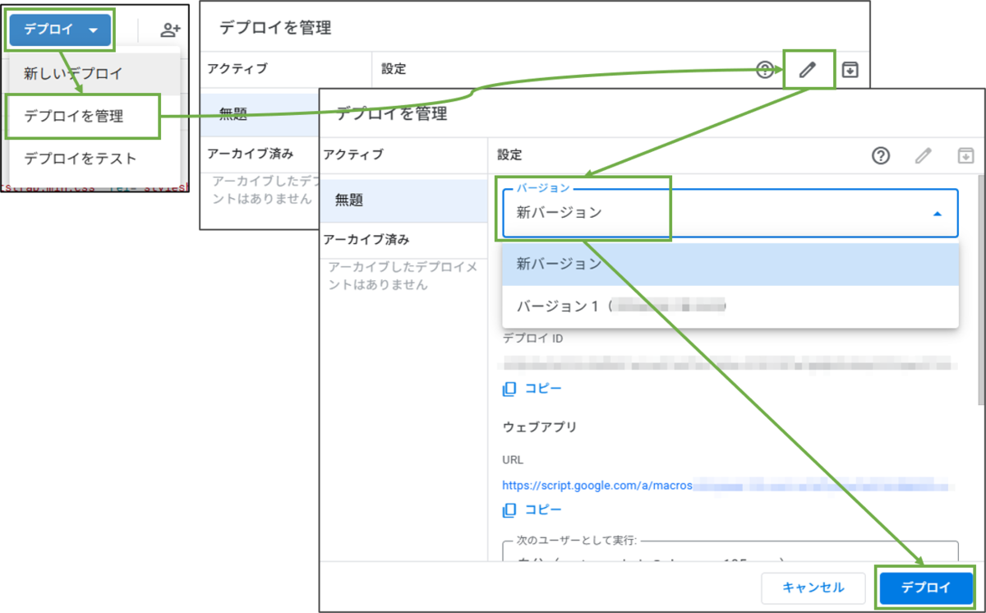Select 無題 deployment in front dialog
This screenshot has height=613, width=986.
click(x=404, y=200)
